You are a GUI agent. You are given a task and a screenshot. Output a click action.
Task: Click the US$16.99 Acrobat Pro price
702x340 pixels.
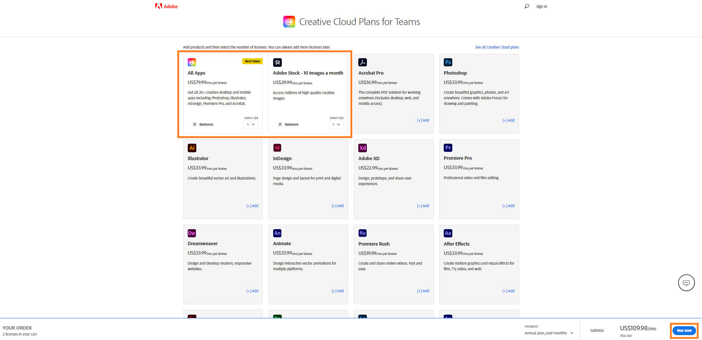(368, 82)
